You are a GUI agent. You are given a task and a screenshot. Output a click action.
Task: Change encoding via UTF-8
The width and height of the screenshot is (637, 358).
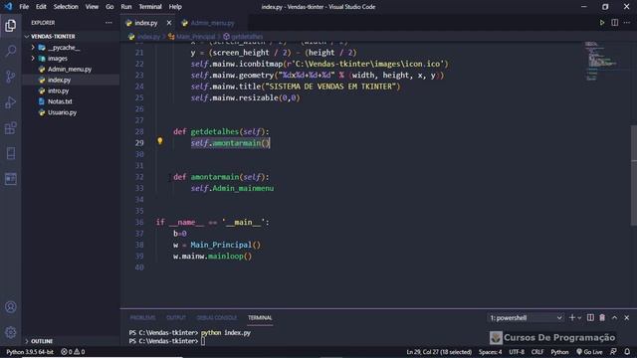click(x=517, y=352)
